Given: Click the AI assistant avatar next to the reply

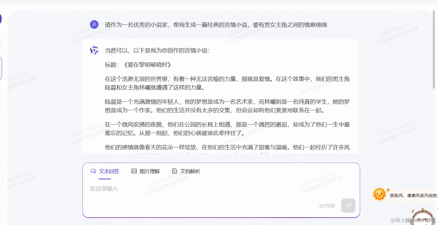Looking at the screenshot, I should click(94, 50).
